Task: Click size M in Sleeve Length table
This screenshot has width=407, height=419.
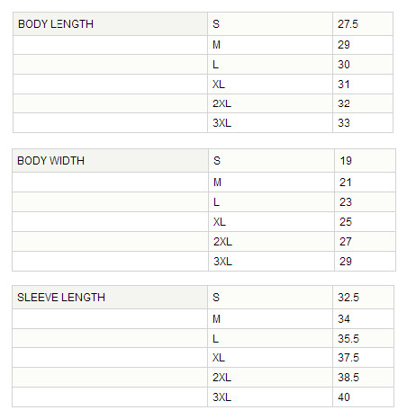Action: [216, 319]
